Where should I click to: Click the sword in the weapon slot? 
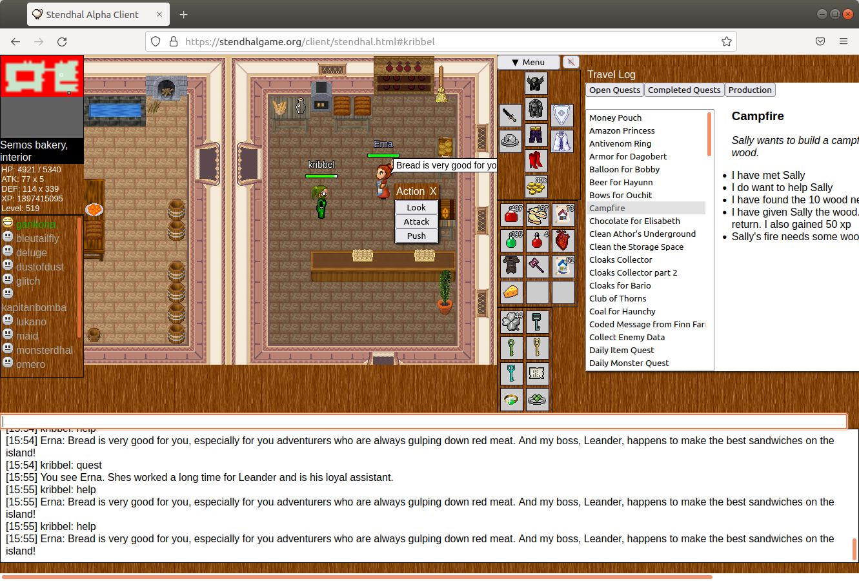510,115
